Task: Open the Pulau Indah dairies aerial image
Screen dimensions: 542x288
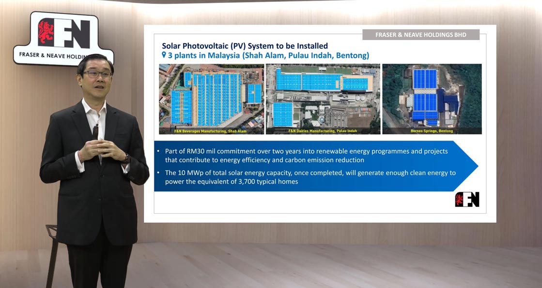Action: [323, 96]
